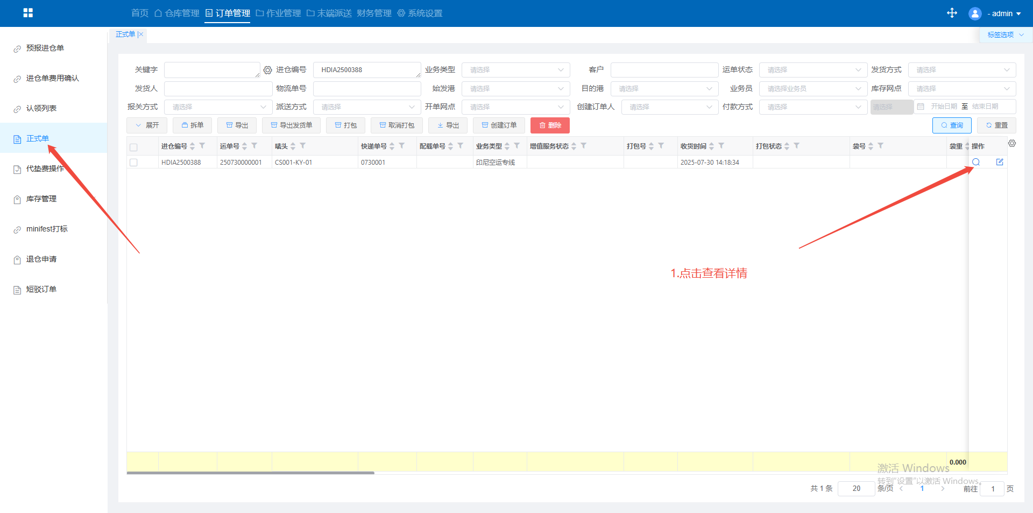Click the top-left app grid icon
The height and width of the screenshot is (513, 1033).
click(x=28, y=13)
